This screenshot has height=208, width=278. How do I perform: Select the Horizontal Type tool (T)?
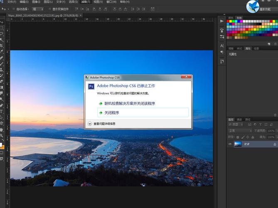point(1,111)
